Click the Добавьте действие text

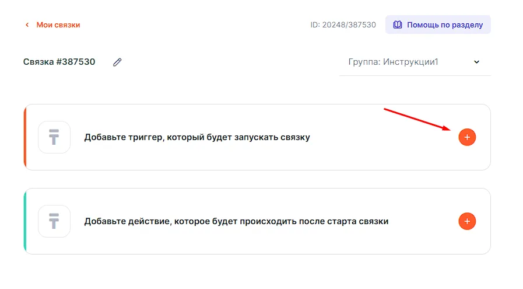(236, 221)
